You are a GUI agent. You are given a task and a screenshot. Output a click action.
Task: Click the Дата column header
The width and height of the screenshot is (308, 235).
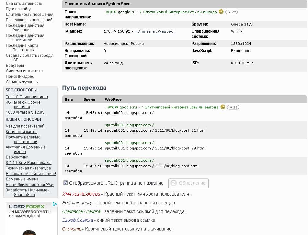coord(69,99)
